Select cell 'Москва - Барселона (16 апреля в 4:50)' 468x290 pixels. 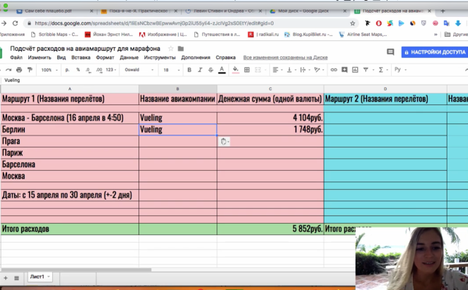[x=69, y=118]
